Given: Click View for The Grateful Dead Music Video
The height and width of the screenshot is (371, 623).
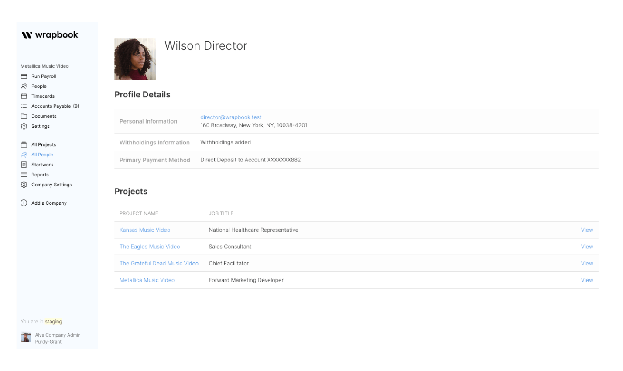Looking at the screenshot, I should [x=587, y=264].
